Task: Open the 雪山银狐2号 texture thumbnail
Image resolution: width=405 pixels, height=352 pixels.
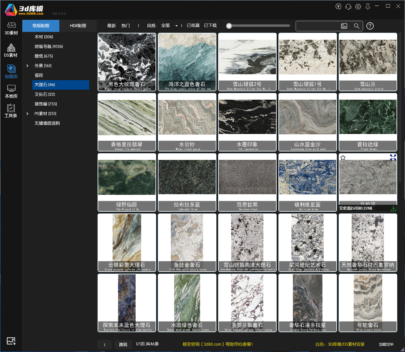Action: pyautogui.click(x=247, y=62)
